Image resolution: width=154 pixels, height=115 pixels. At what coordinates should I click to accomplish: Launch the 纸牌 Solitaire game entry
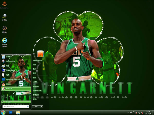tap(16, 75)
